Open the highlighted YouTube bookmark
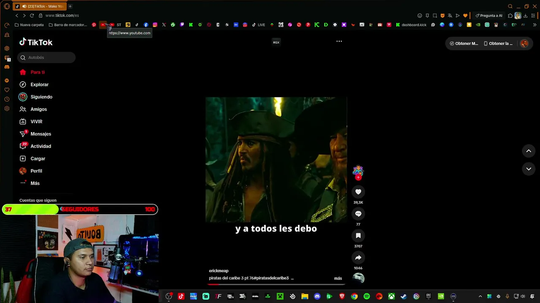Viewport: 540px width, 303px height. 103,25
